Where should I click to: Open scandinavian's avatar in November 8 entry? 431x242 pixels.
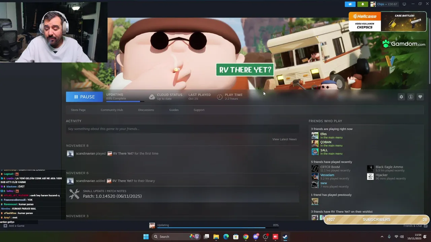pos(70,154)
